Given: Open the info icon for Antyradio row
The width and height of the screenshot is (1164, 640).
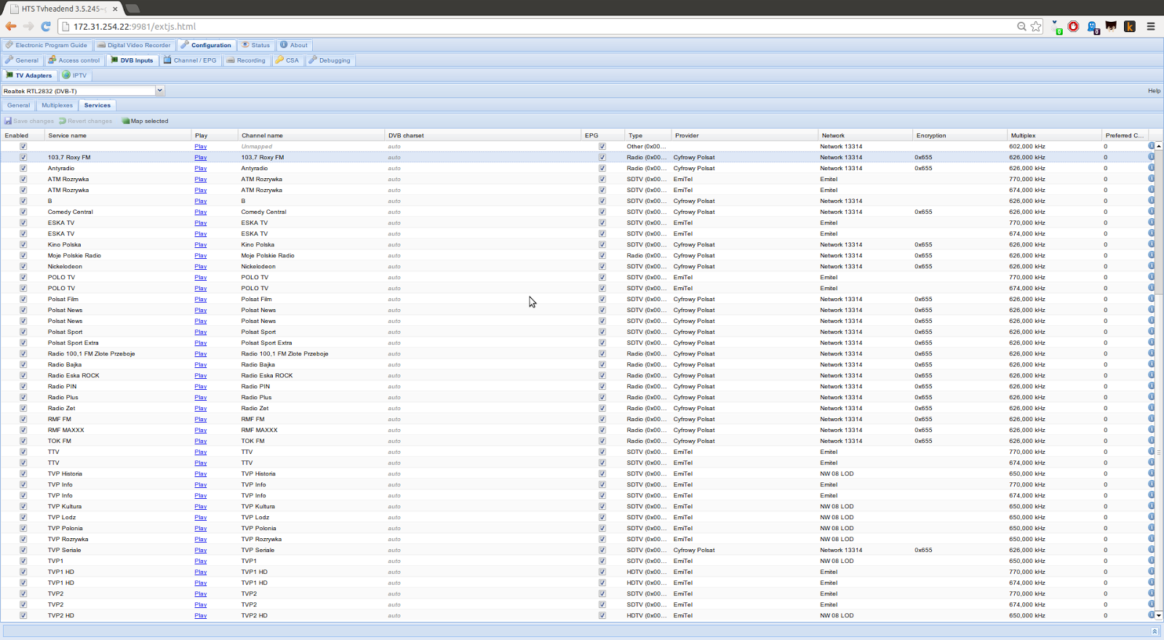Looking at the screenshot, I should (x=1151, y=168).
